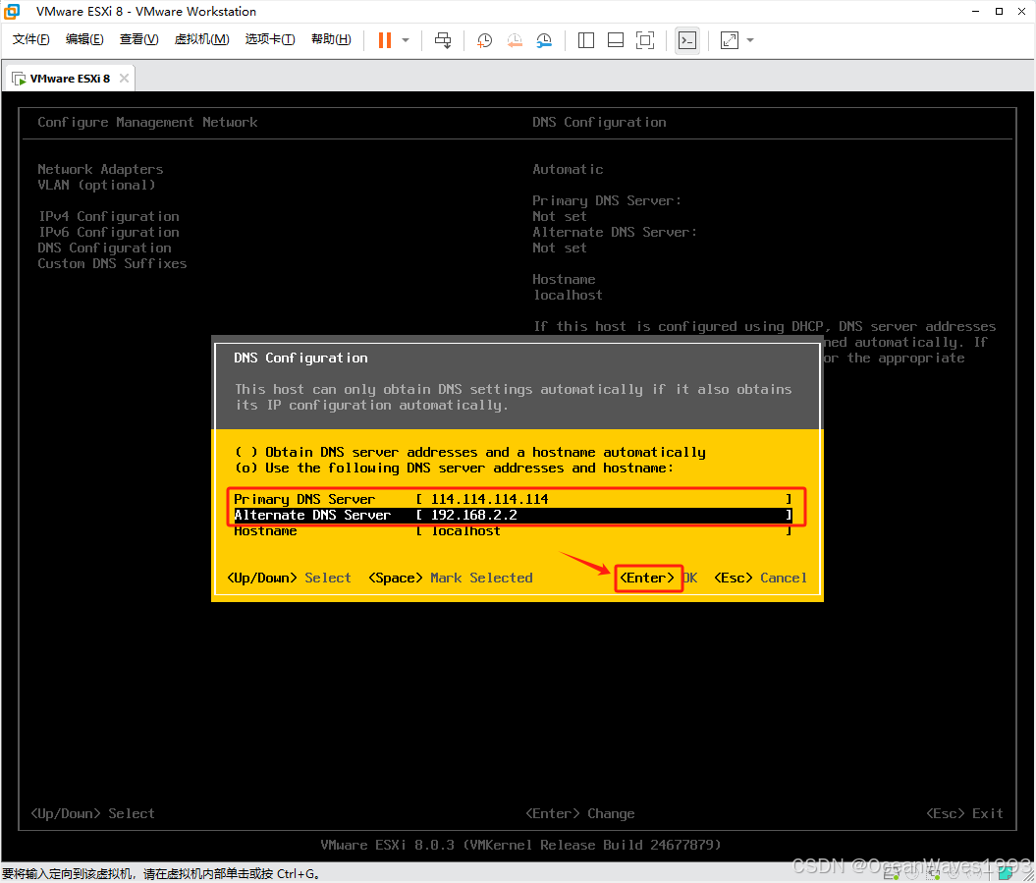1036x883 pixels.
Task: Select use the following DNS server addresses option
Action: [x=455, y=468]
